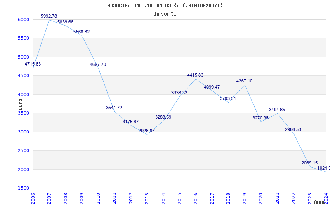Image resolution: width=330 pixels, height=206 pixels.
Task: Select data label 4715.83
Action: 33,64
